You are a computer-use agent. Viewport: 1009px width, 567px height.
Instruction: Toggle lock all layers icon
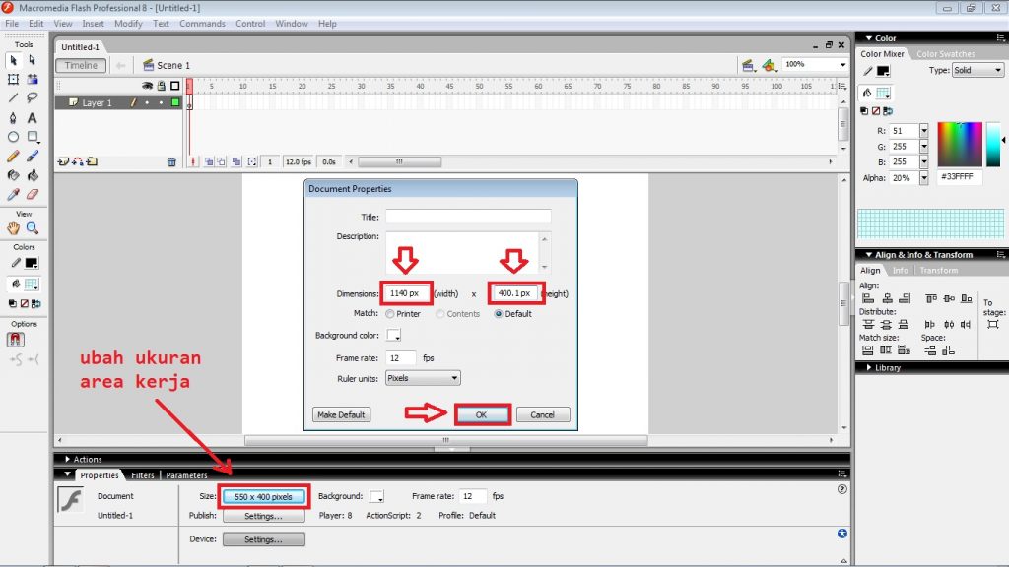[x=162, y=86]
